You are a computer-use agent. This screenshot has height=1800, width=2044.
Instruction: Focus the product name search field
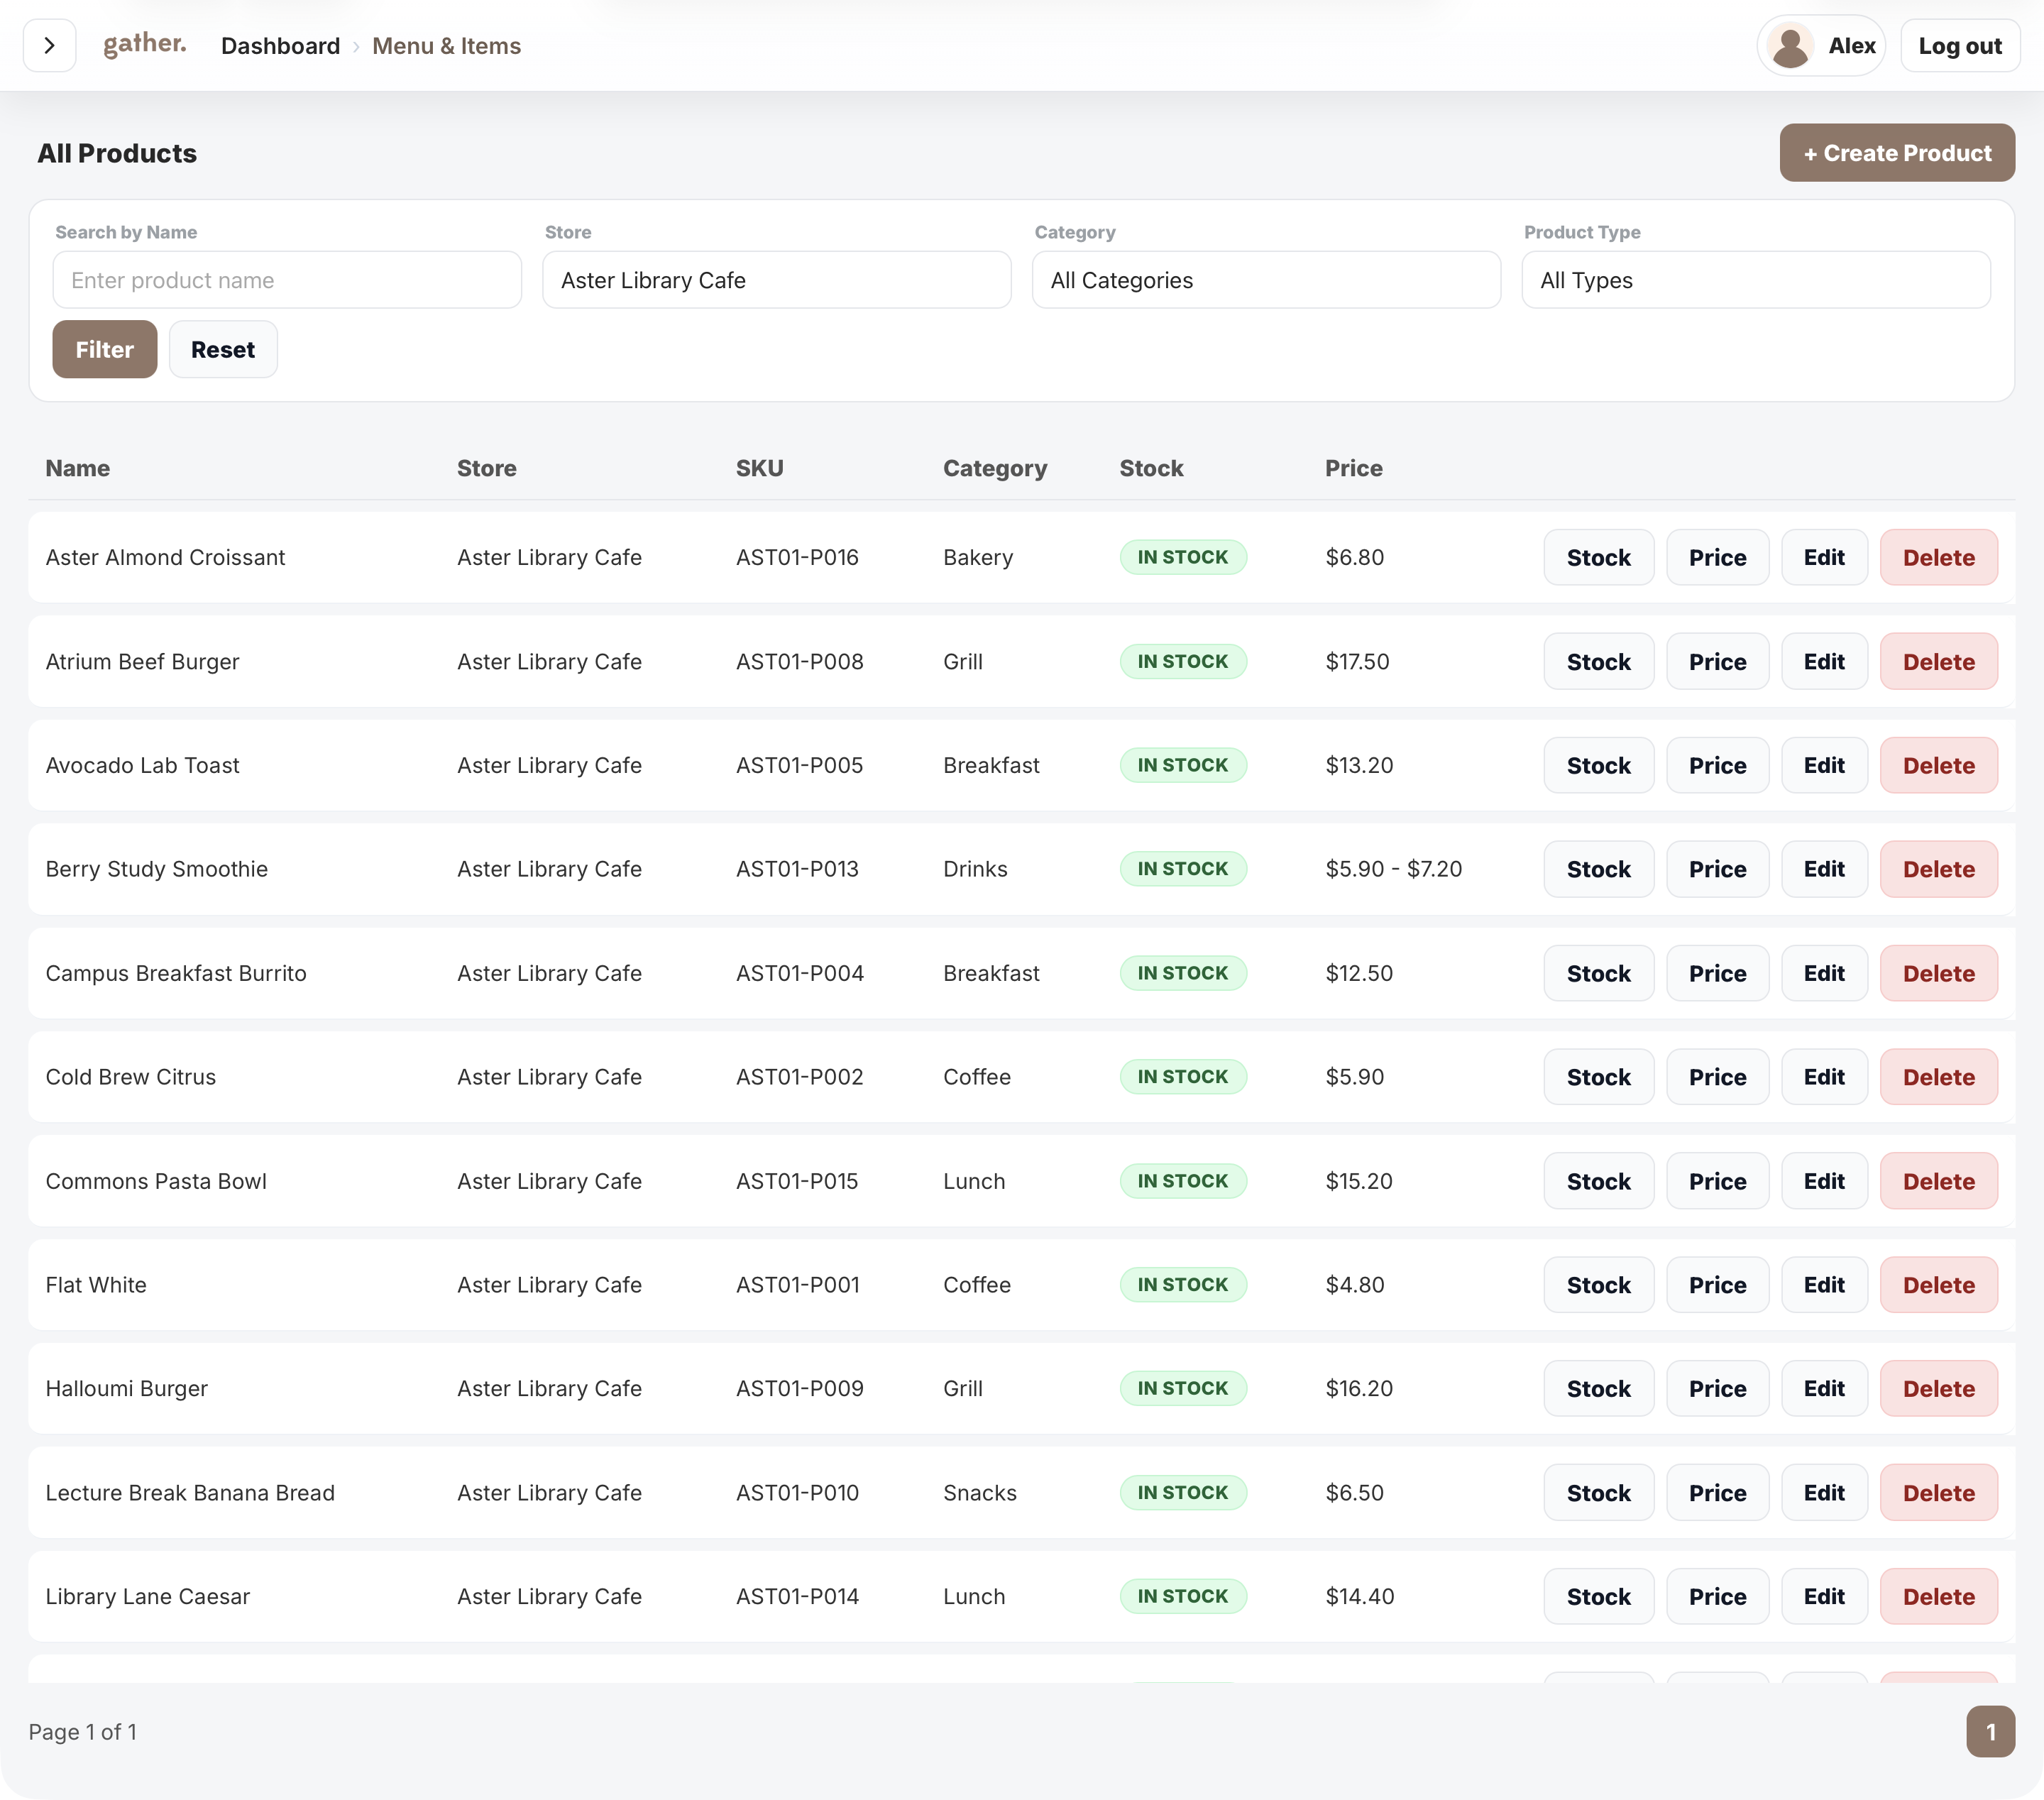pyautogui.click(x=287, y=280)
